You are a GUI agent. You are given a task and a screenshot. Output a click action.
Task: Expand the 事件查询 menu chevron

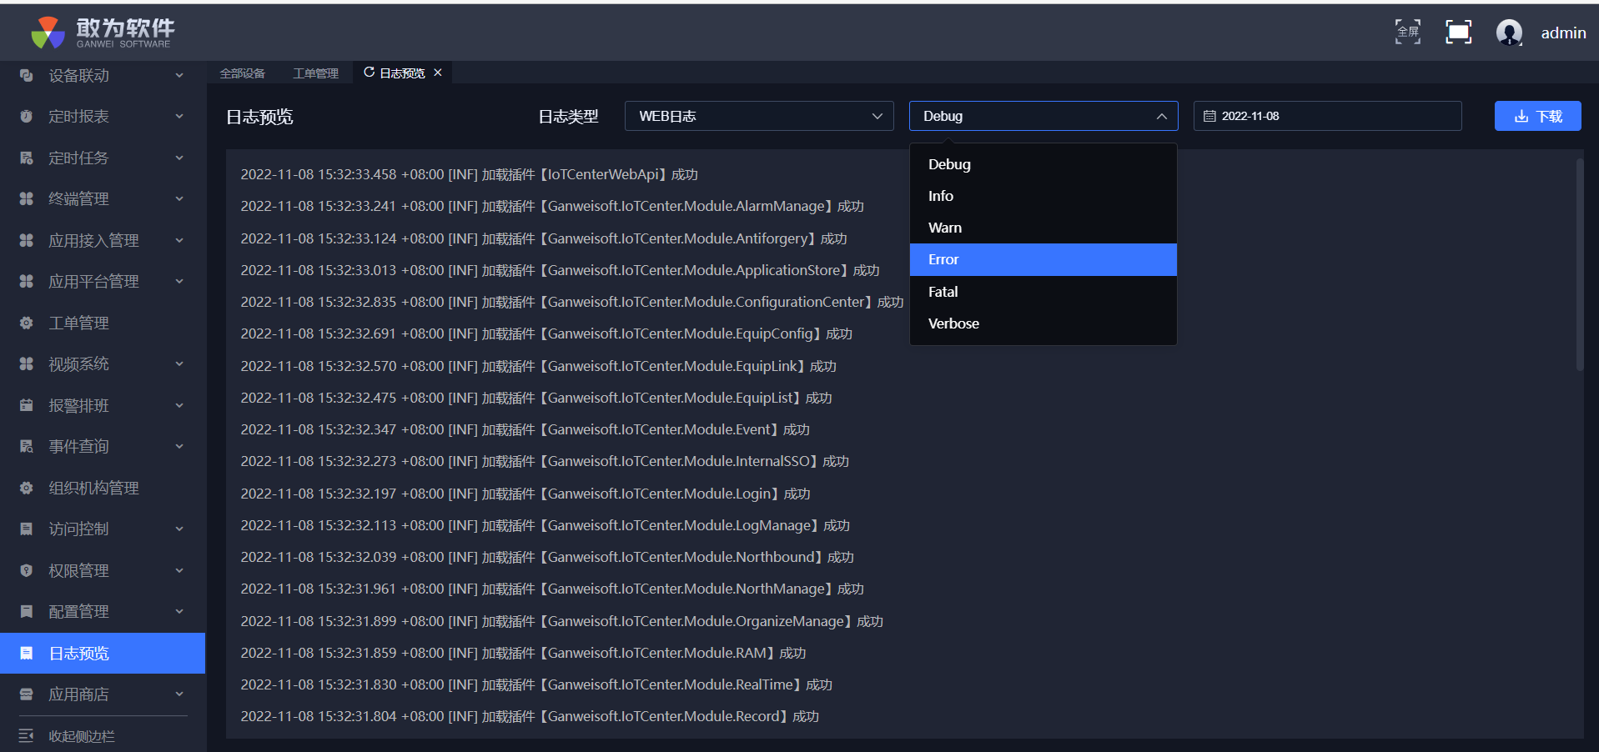point(179,446)
